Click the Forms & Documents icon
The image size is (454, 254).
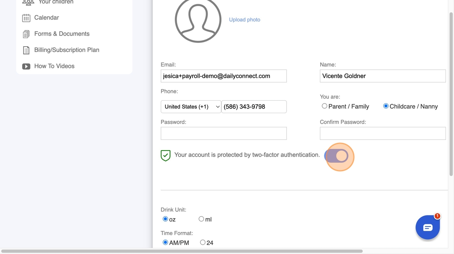click(26, 34)
